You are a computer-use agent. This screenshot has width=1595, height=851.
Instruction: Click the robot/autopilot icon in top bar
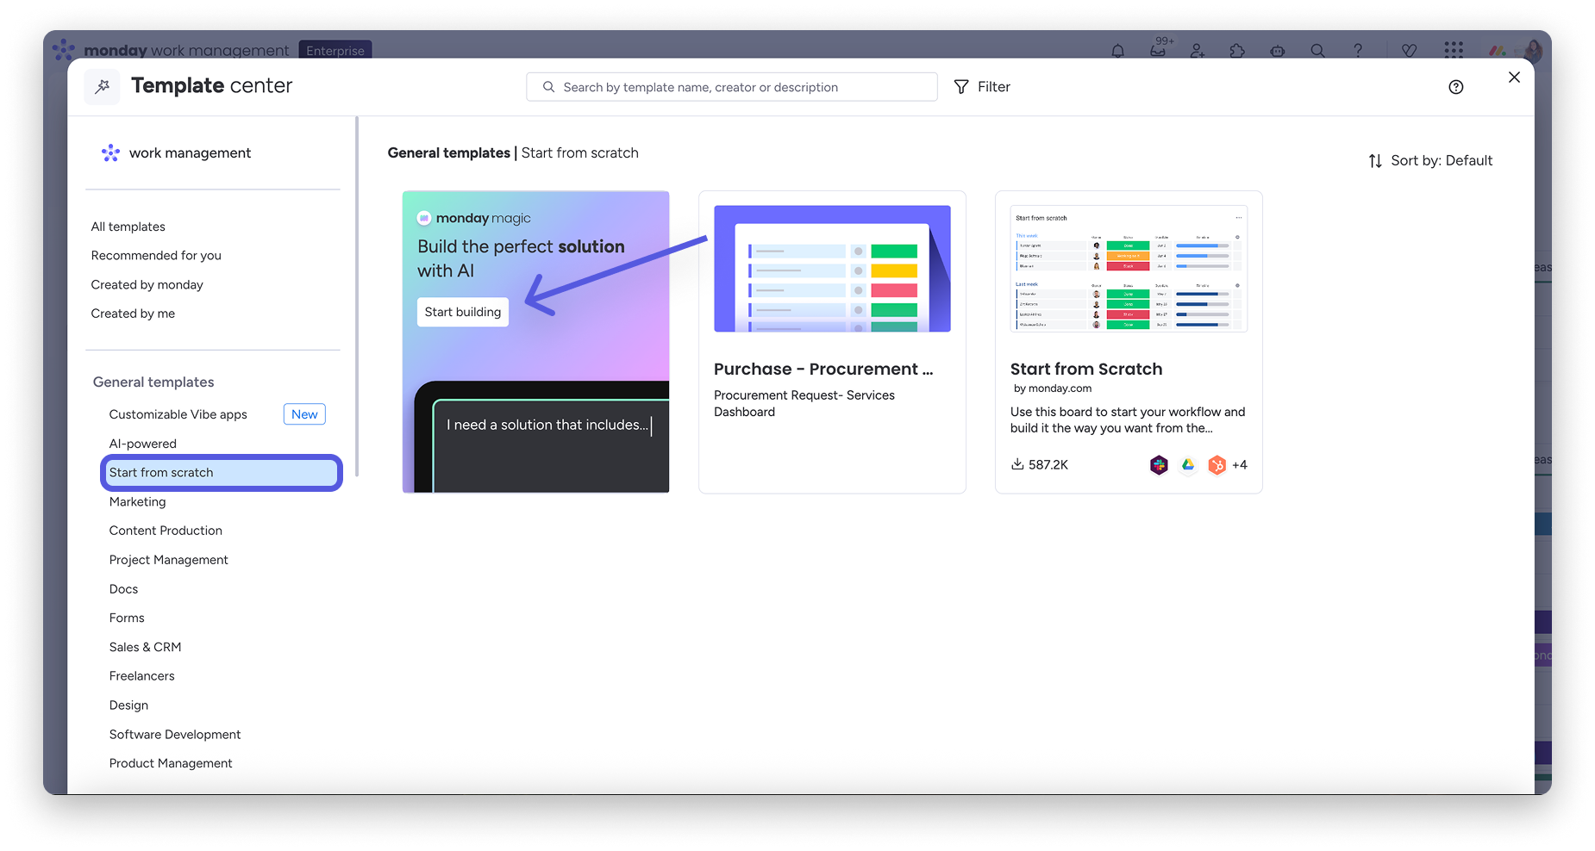1278,51
